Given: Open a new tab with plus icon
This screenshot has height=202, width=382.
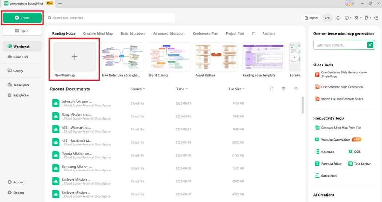Looking at the screenshot, I should pos(60,3).
